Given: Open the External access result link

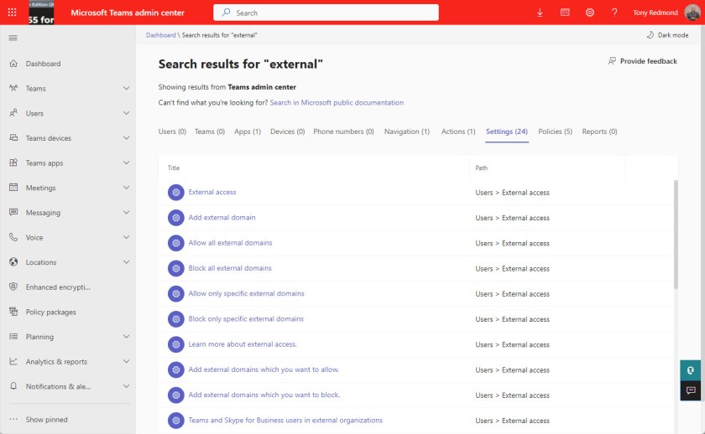Looking at the screenshot, I should 212,192.
